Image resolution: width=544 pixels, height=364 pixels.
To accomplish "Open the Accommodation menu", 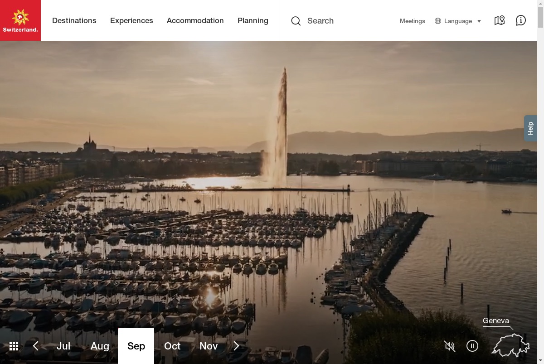I will click(x=195, y=20).
